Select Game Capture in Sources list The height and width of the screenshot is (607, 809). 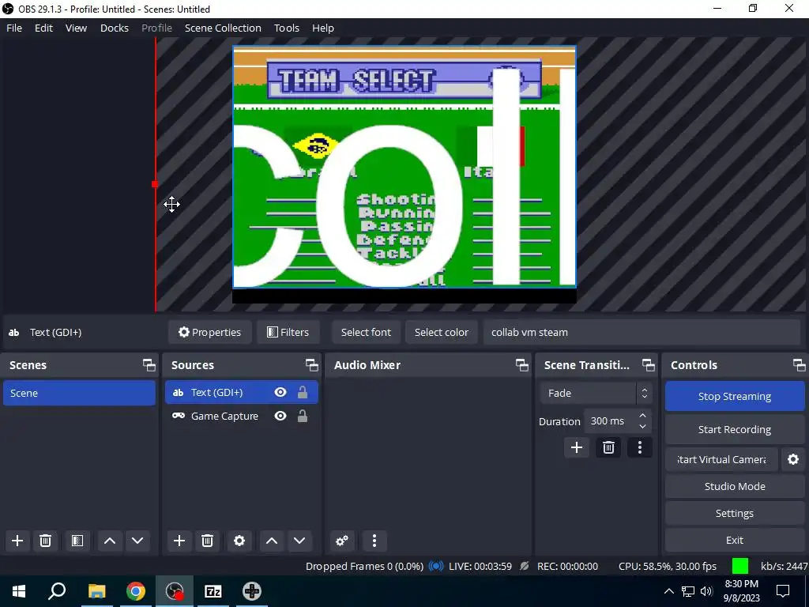pos(242,416)
